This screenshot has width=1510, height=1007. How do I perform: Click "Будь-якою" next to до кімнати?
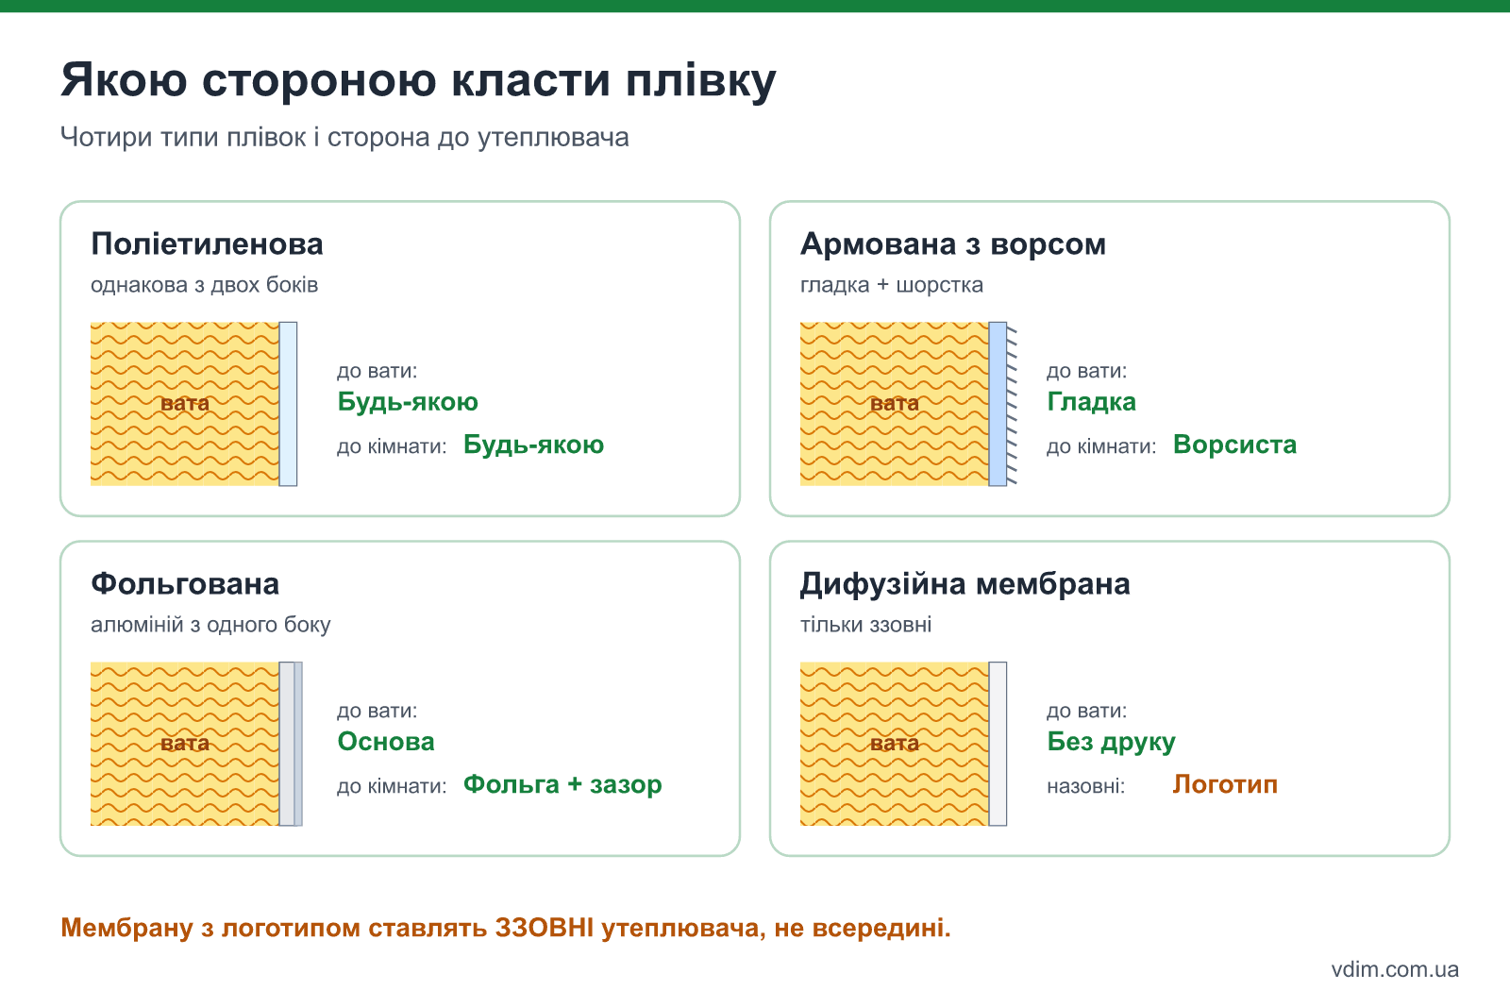point(533,445)
